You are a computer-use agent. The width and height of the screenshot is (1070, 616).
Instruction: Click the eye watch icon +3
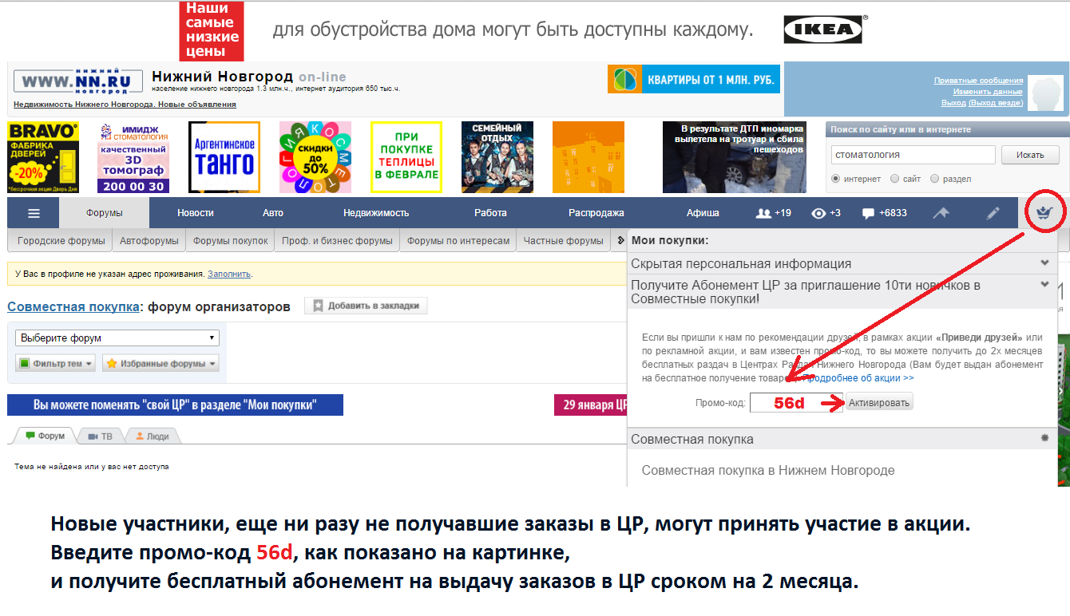click(826, 213)
